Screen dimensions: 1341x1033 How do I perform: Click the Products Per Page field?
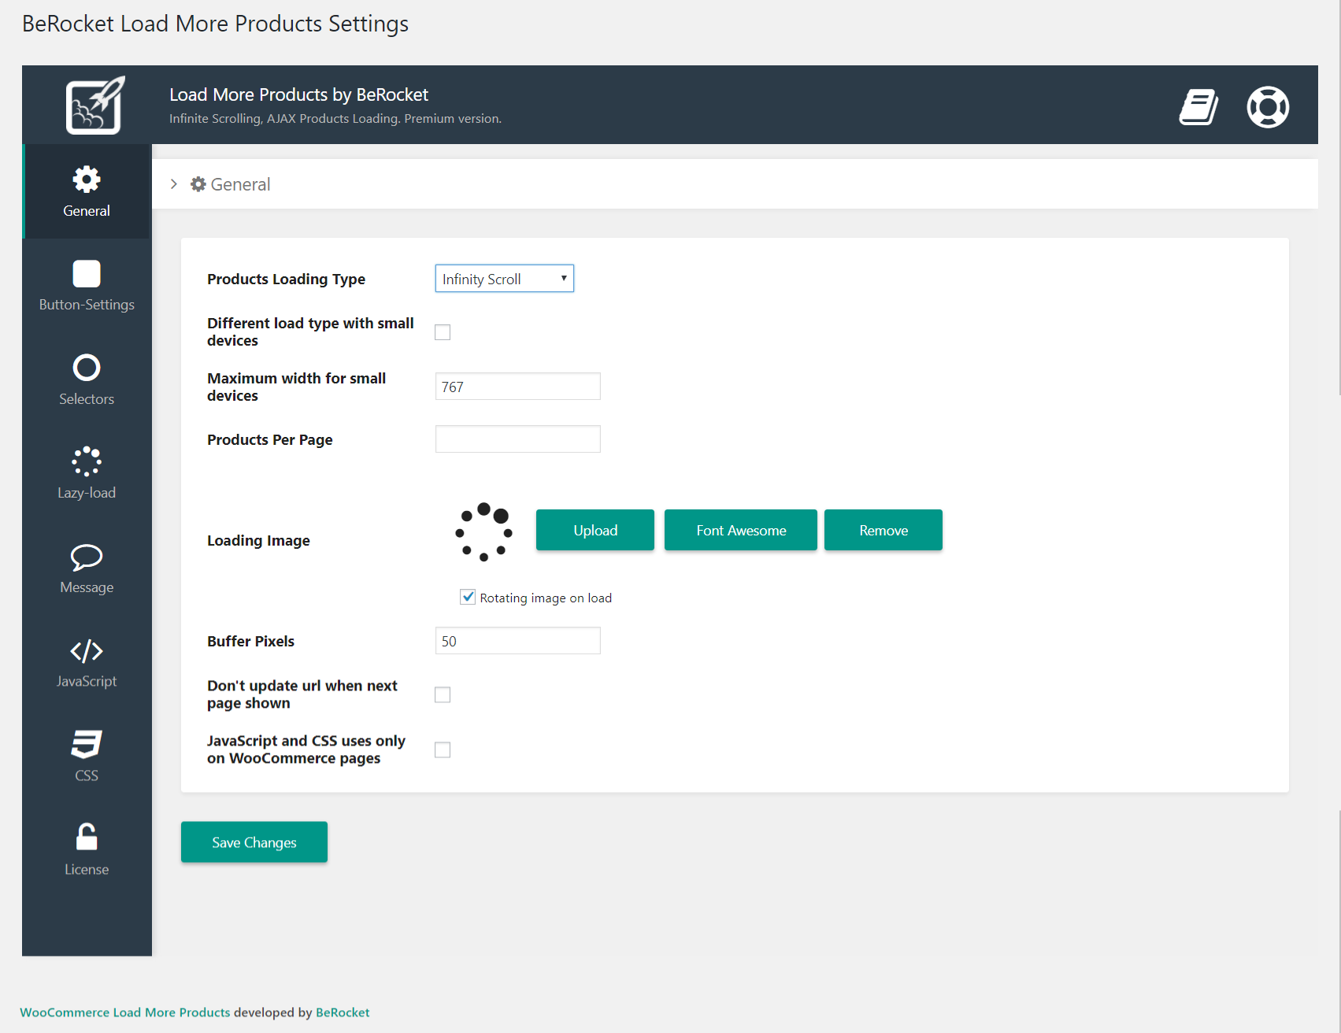(518, 439)
